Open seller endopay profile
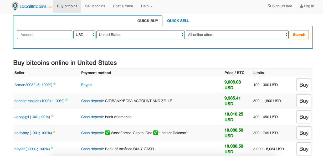The height and width of the screenshot is (156, 323). pos(33,133)
